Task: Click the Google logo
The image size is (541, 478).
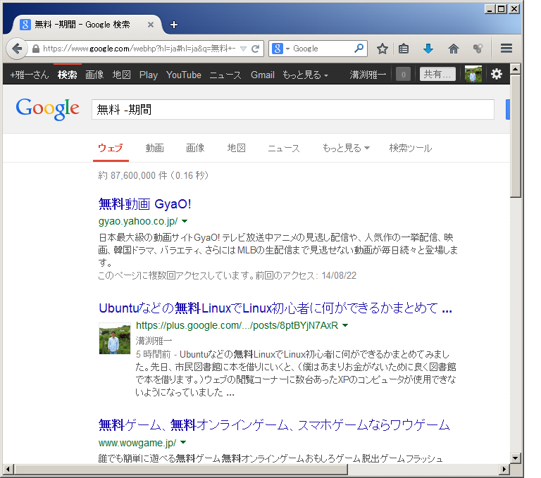Action: 48,109
